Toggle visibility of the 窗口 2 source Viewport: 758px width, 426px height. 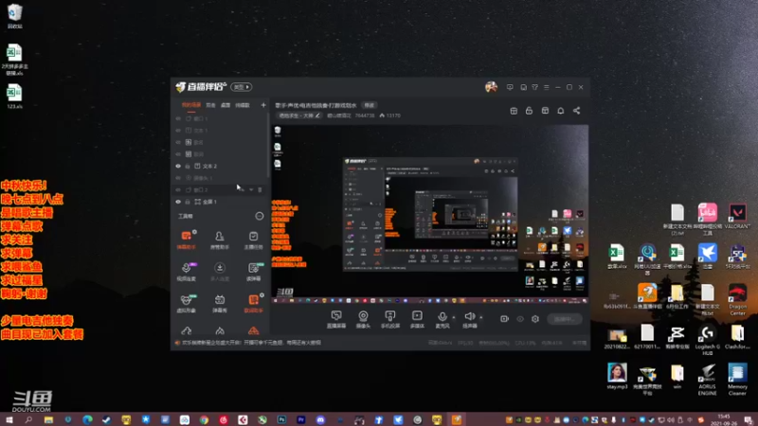(x=178, y=190)
